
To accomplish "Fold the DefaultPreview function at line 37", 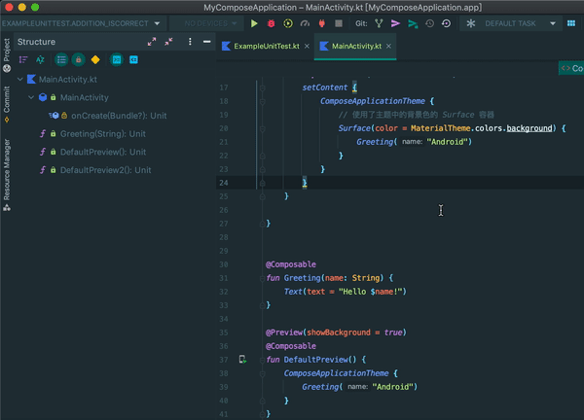I will coord(262,360).
